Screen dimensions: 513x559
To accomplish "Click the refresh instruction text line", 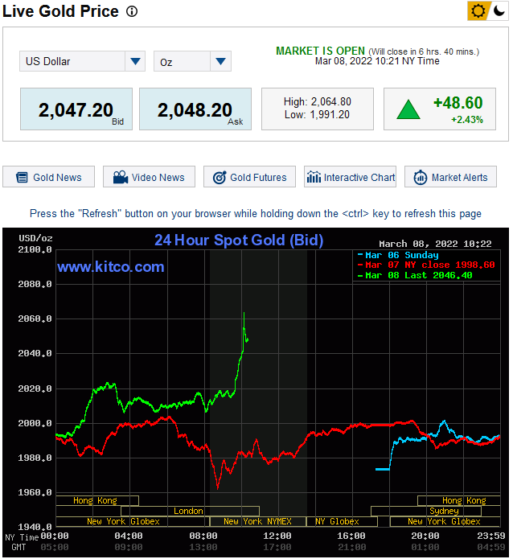I will pos(255,214).
